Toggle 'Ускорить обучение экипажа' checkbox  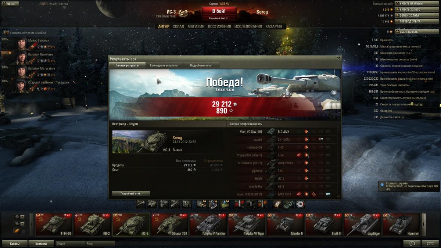click(x=7, y=33)
